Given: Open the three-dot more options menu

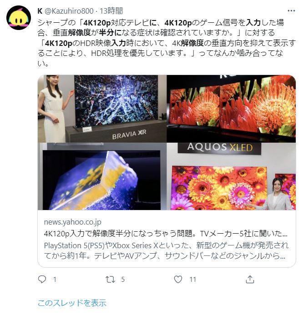Looking at the screenshot, I should (x=291, y=11).
